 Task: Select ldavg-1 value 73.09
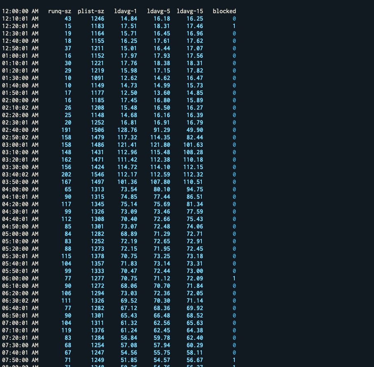pos(129,212)
